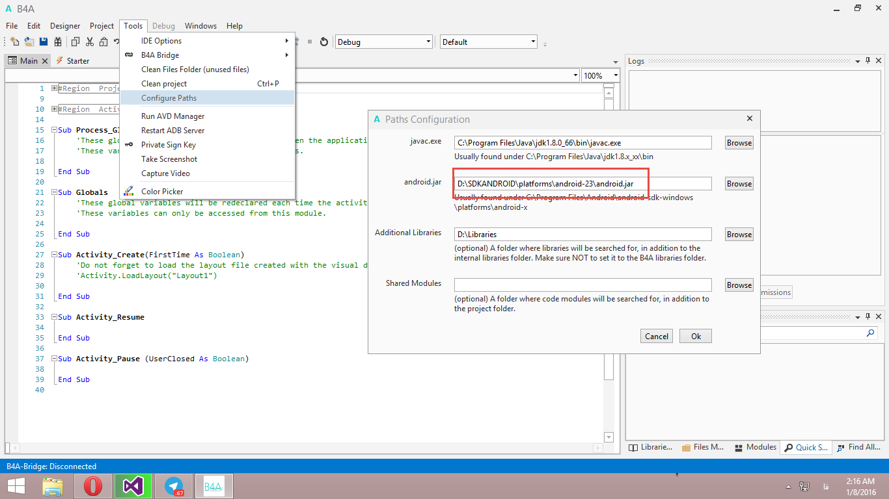Select Private Sign Key menu item
889x499 pixels.
(x=168, y=145)
